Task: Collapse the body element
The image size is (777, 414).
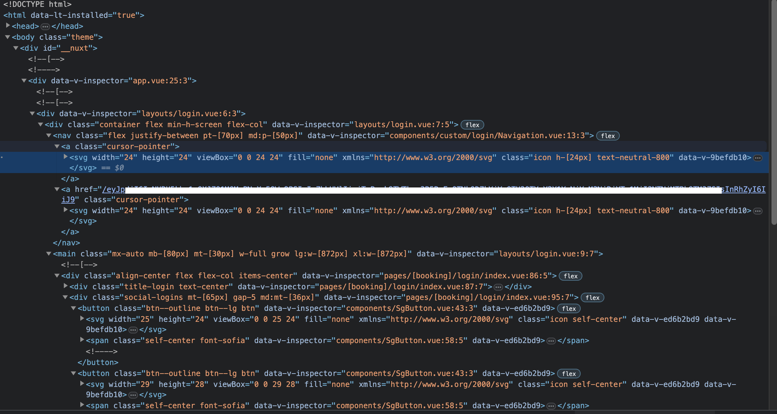Action: pos(8,37)
